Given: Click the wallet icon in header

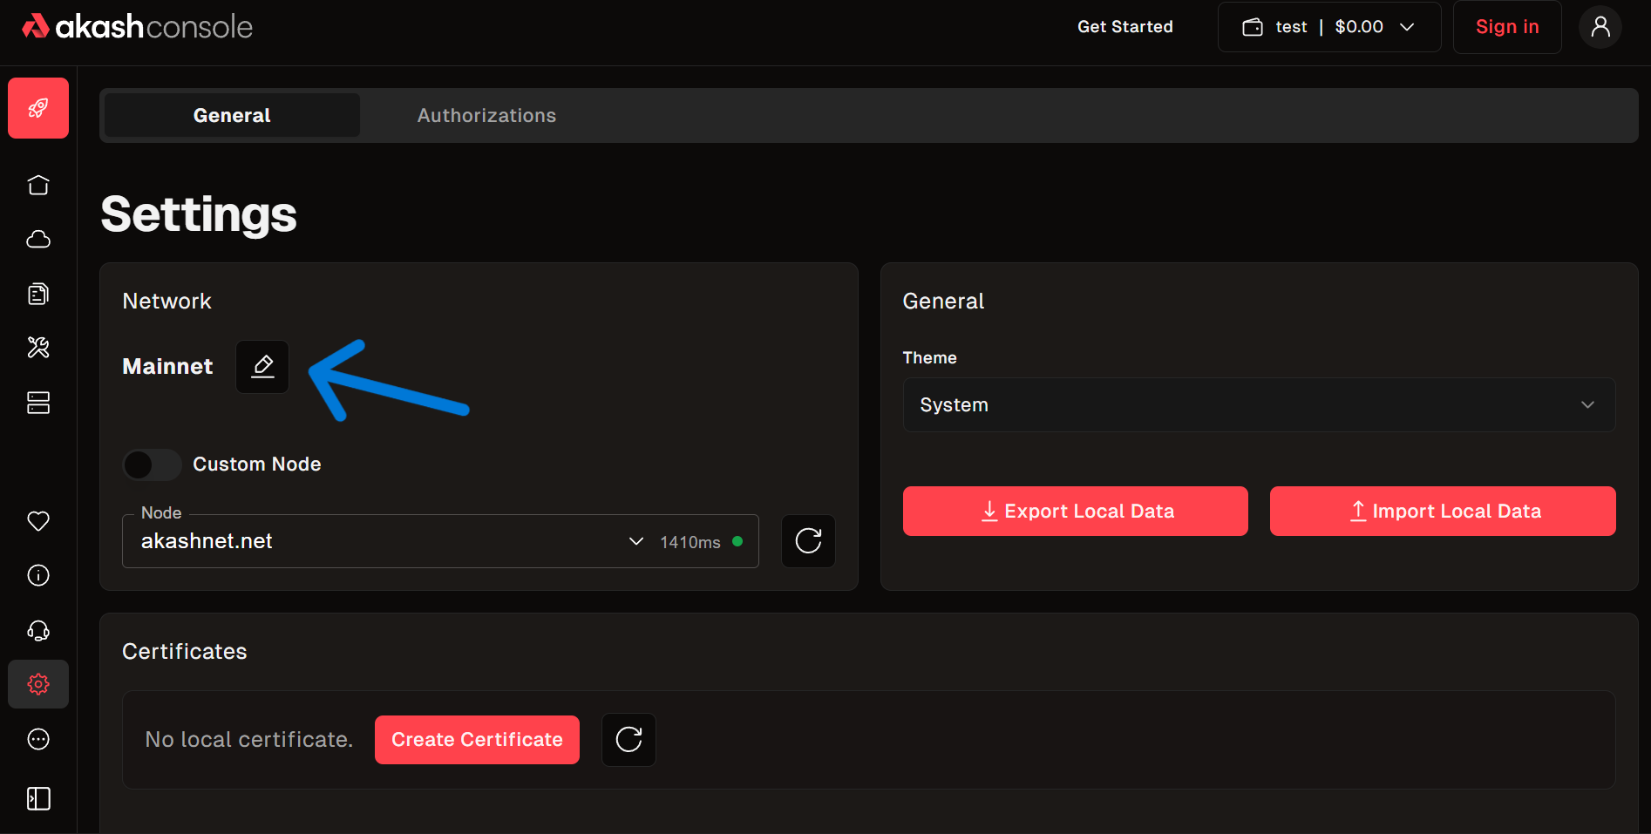Looking at the screenshot, I should [x=1253, y=27].
